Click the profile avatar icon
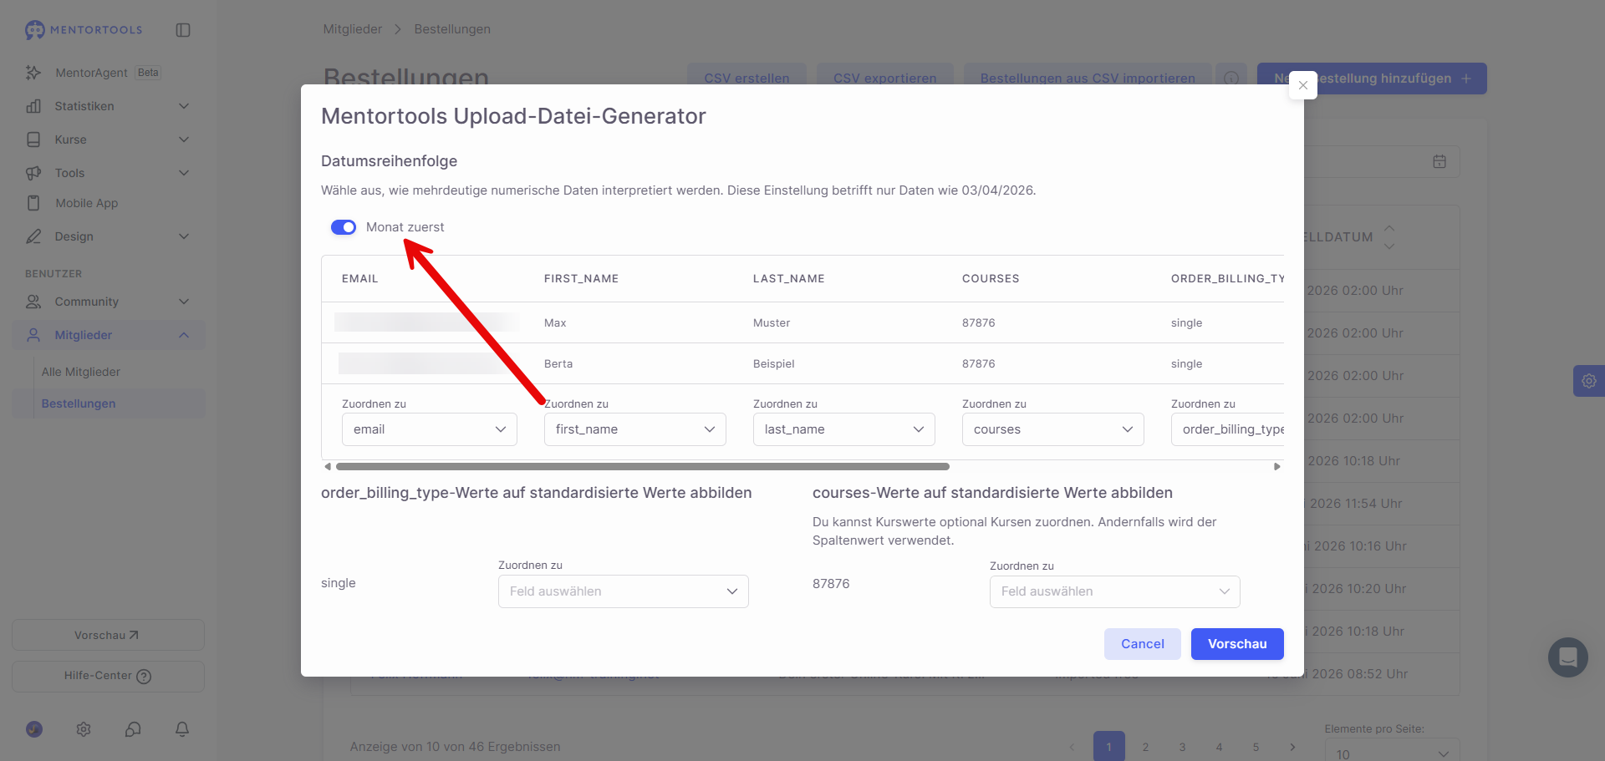1605x761 pixels. click(x=34, y=729)
